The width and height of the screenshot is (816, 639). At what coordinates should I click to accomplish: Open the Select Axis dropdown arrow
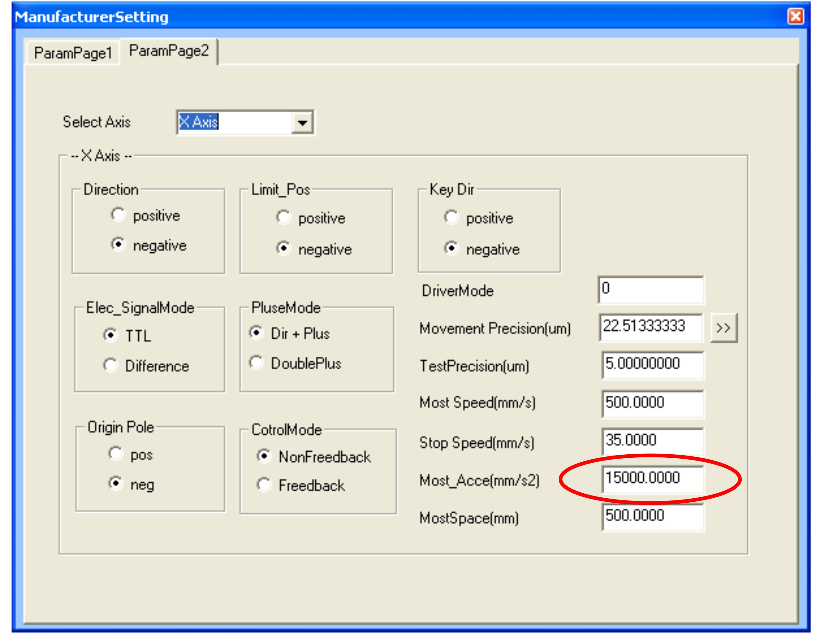302,122
